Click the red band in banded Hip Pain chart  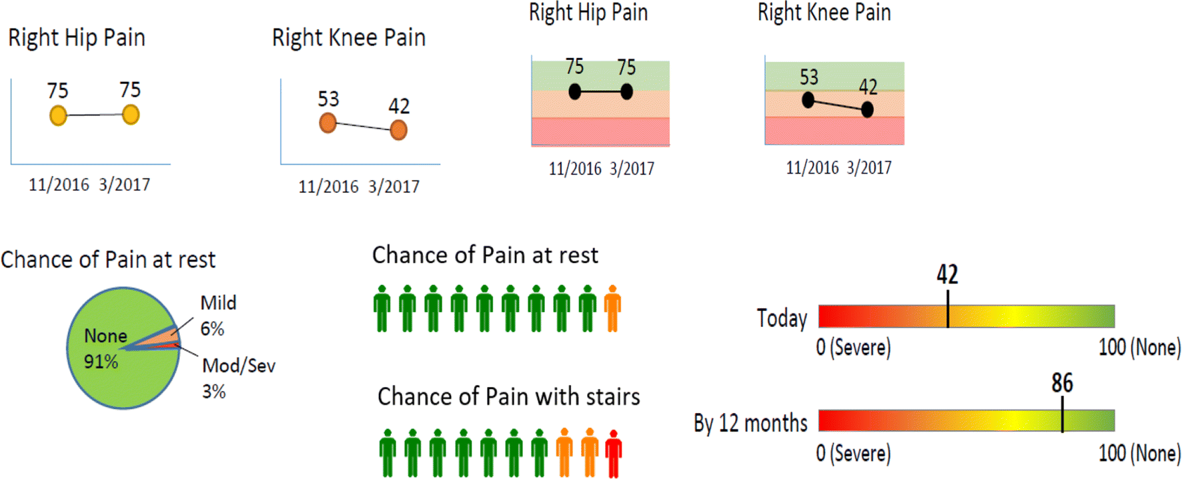click(600, 131)
